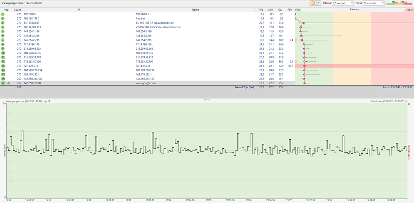The height and width of the screenshot is (203, 414).
Task: Click the Round Trip (ms) summary label
Action: [x=244, y=87]
